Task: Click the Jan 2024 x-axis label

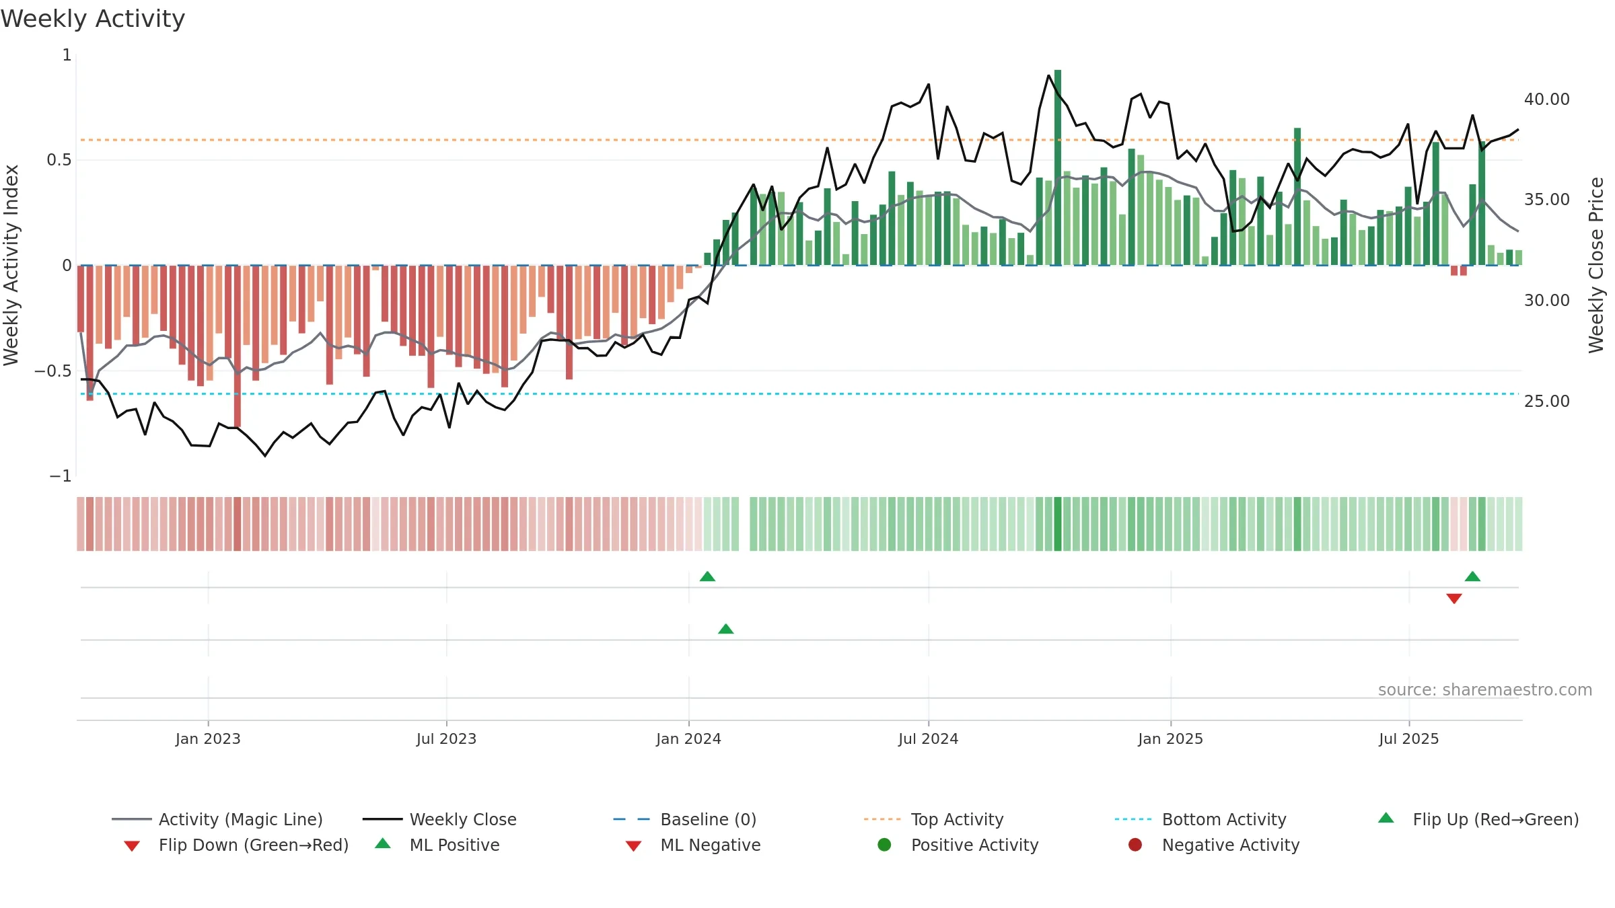Action: point(688,739)
